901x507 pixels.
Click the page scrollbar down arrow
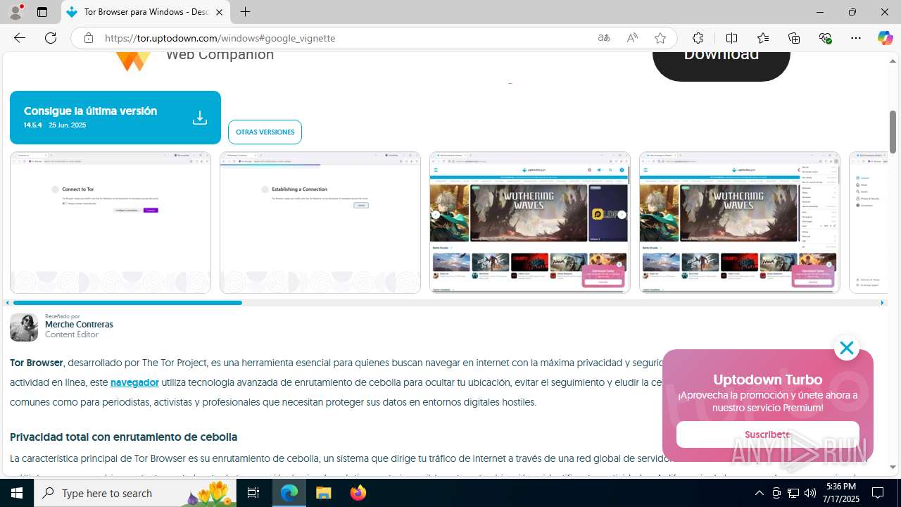coord(893,467)
